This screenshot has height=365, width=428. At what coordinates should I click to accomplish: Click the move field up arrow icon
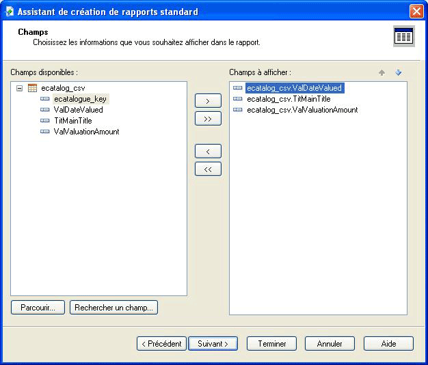pyautogui.click(x=382, y=73)
